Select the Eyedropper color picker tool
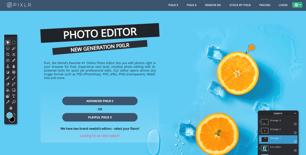Viewport: 306px width, 155px height. tap(8, 102)
